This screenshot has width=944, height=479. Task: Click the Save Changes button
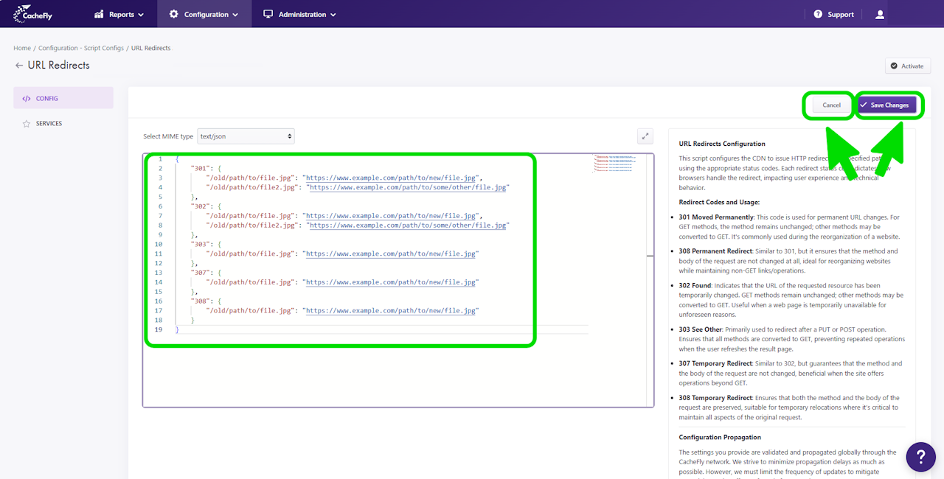[887, 105]
